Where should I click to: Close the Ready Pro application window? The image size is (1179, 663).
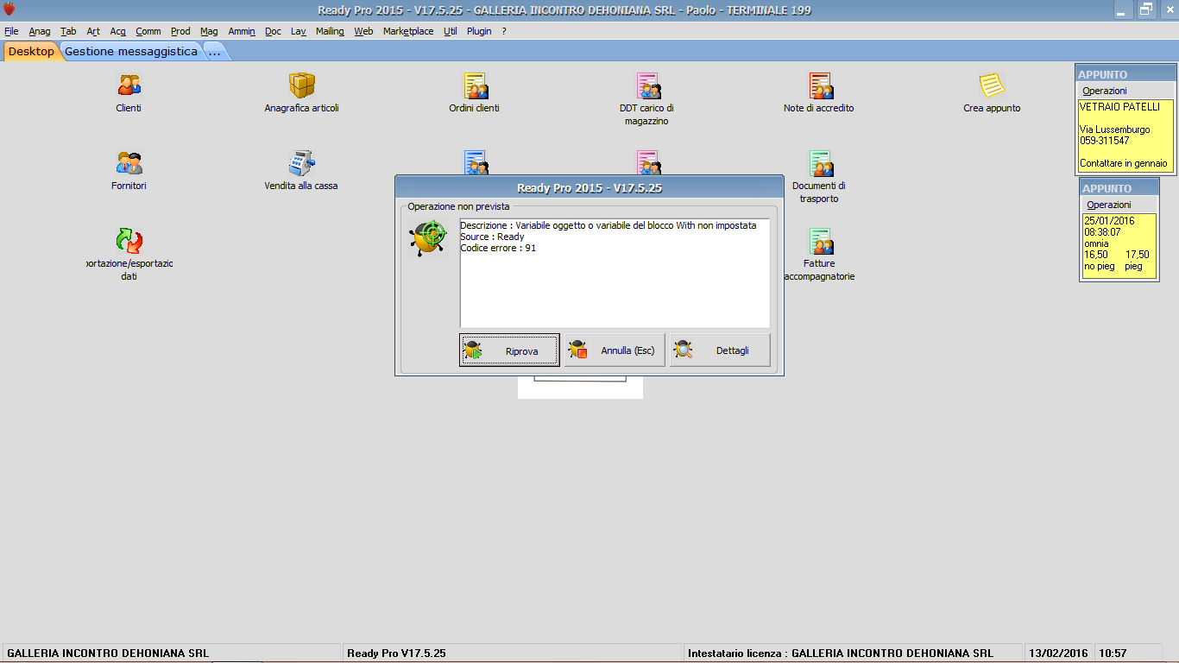click(1168, 9)
